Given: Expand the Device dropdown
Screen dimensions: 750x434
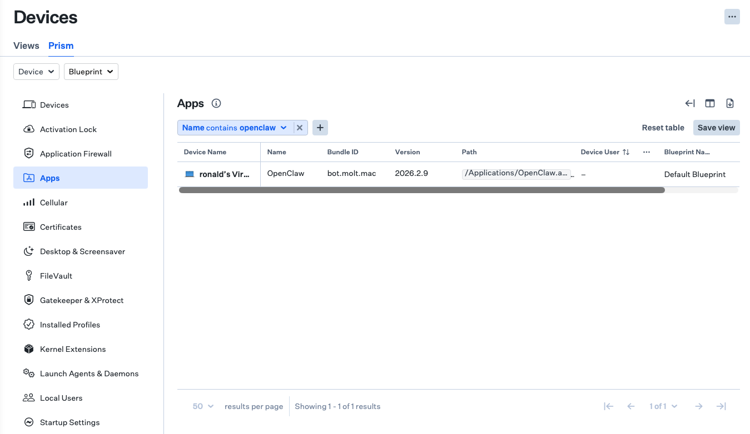Looking at the screenshot, I should click(x=36, y=72).
